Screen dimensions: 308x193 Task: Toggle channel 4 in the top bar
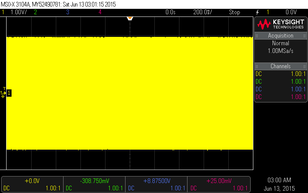(100, 12)
